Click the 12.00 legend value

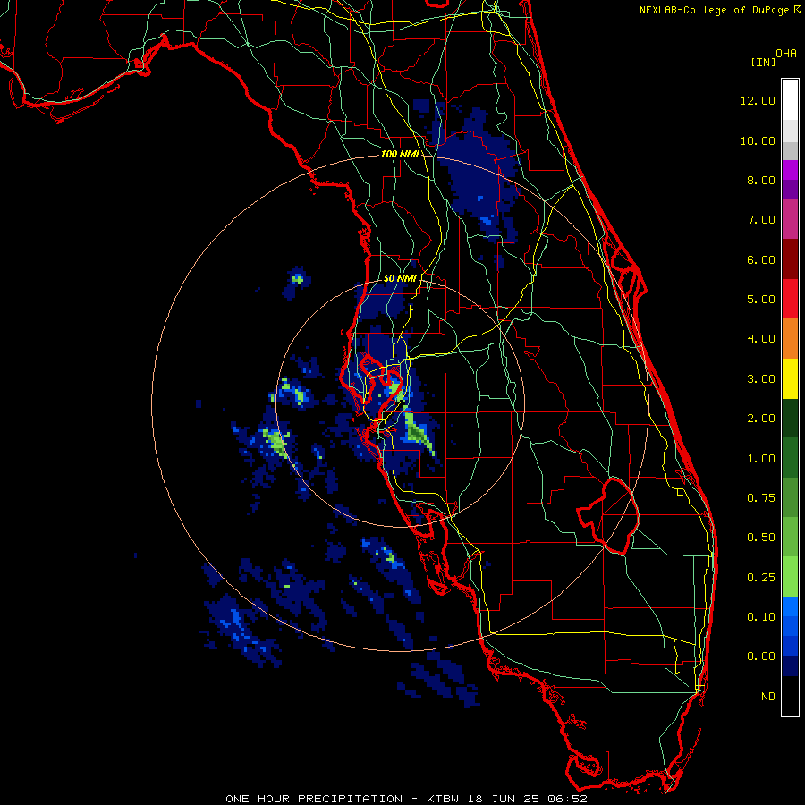click(x=758, y=100)
